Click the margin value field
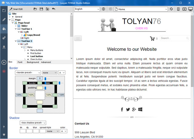Viewport: 194px width, 139px height. pos(40,79)
